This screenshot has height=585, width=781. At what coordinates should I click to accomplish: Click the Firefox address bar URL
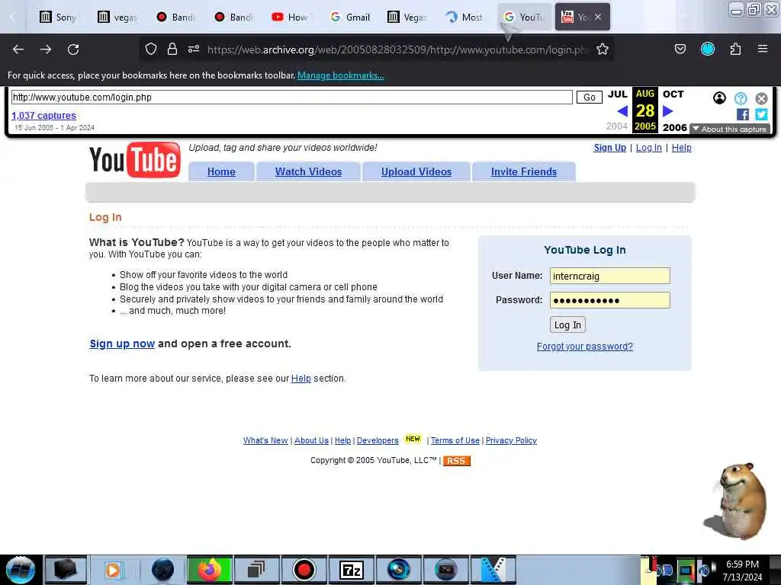tap(397, 50)
